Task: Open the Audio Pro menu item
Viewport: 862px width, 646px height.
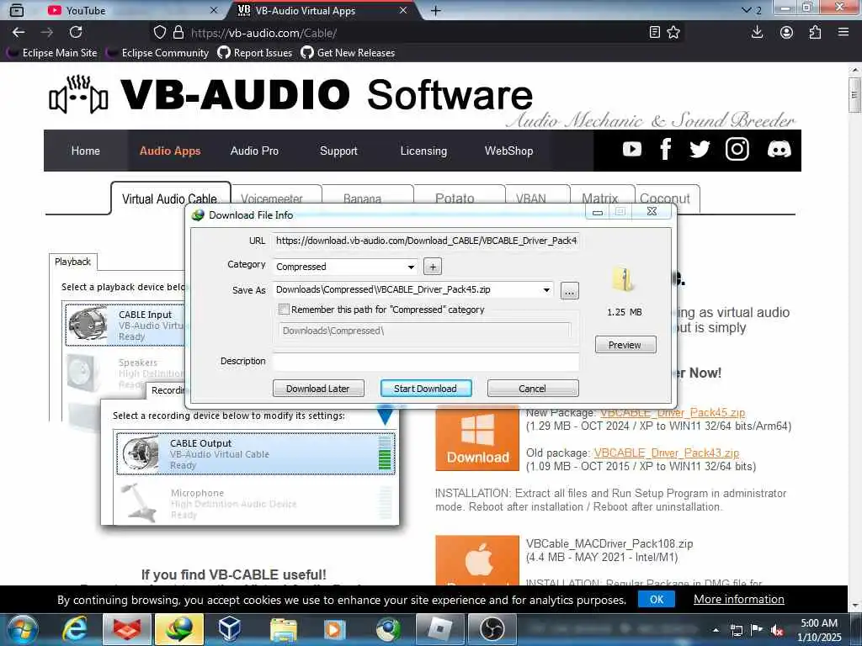Action: point(254,151)
